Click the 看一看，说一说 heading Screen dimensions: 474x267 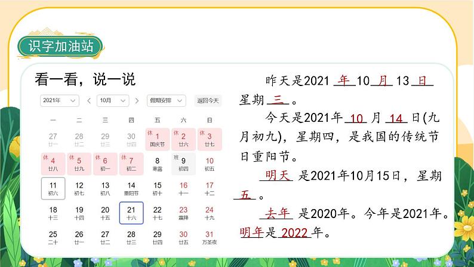[x=85, y=79]
